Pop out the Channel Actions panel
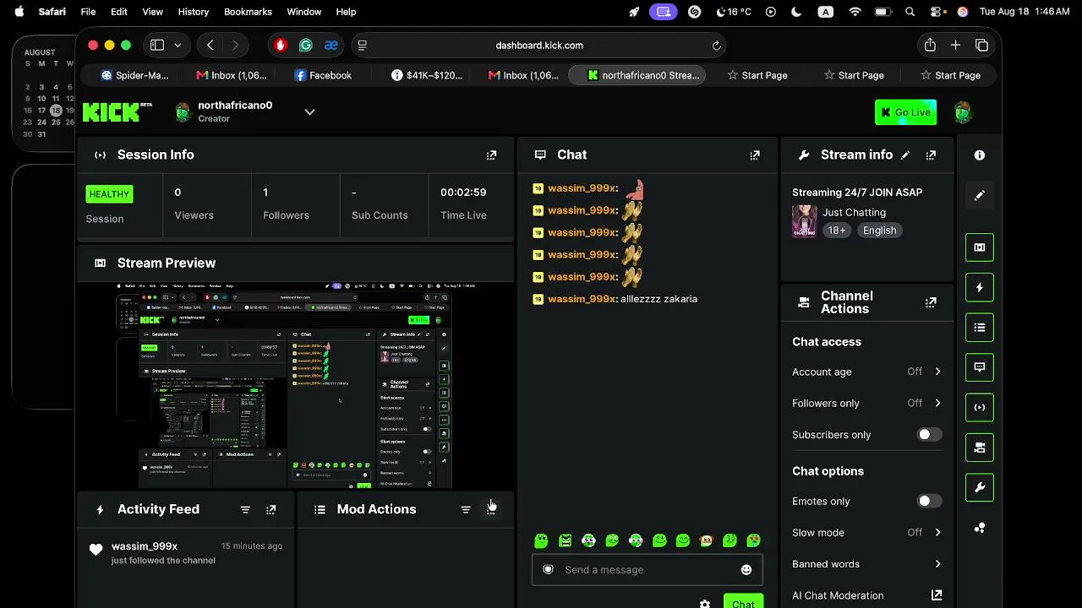1082x608 pixels. 931,302
